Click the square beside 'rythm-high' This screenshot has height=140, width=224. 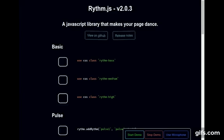coord(63,98)
